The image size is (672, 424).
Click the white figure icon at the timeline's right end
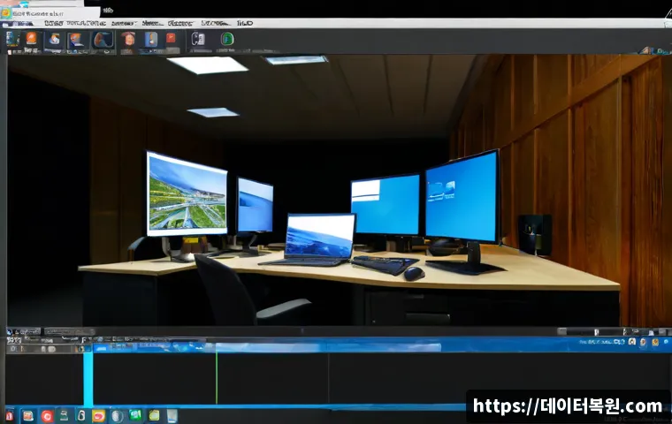(631, 342)
